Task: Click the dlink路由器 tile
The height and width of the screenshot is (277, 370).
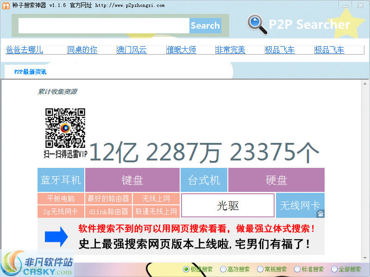Action: coord(108,211)
